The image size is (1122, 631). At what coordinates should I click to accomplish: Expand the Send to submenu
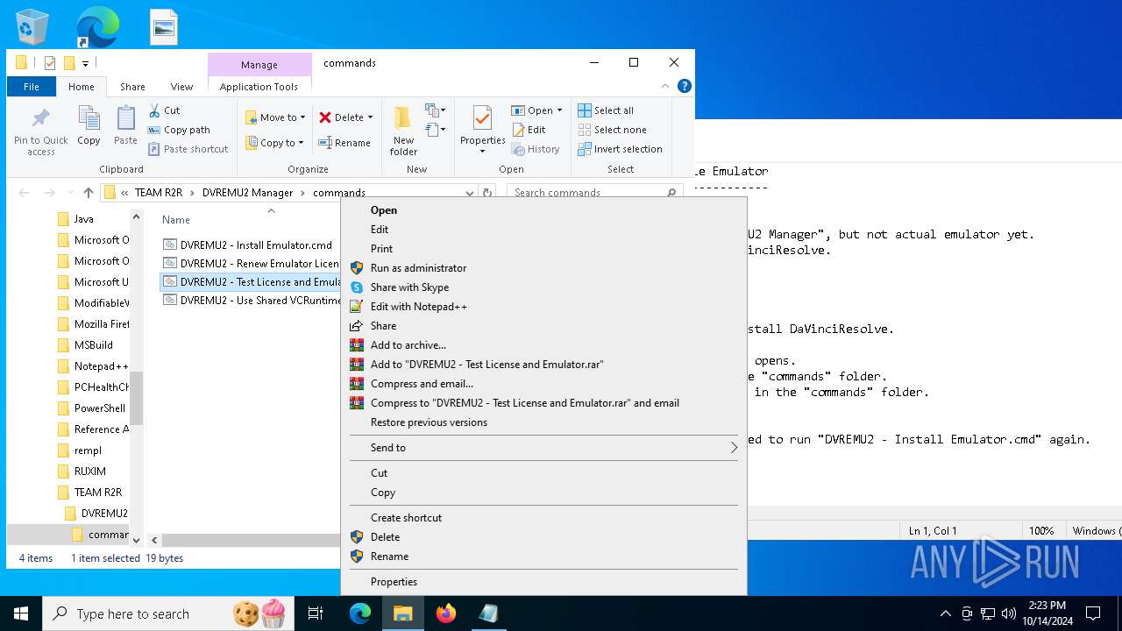pyautogui.click(x=543, y=448)
